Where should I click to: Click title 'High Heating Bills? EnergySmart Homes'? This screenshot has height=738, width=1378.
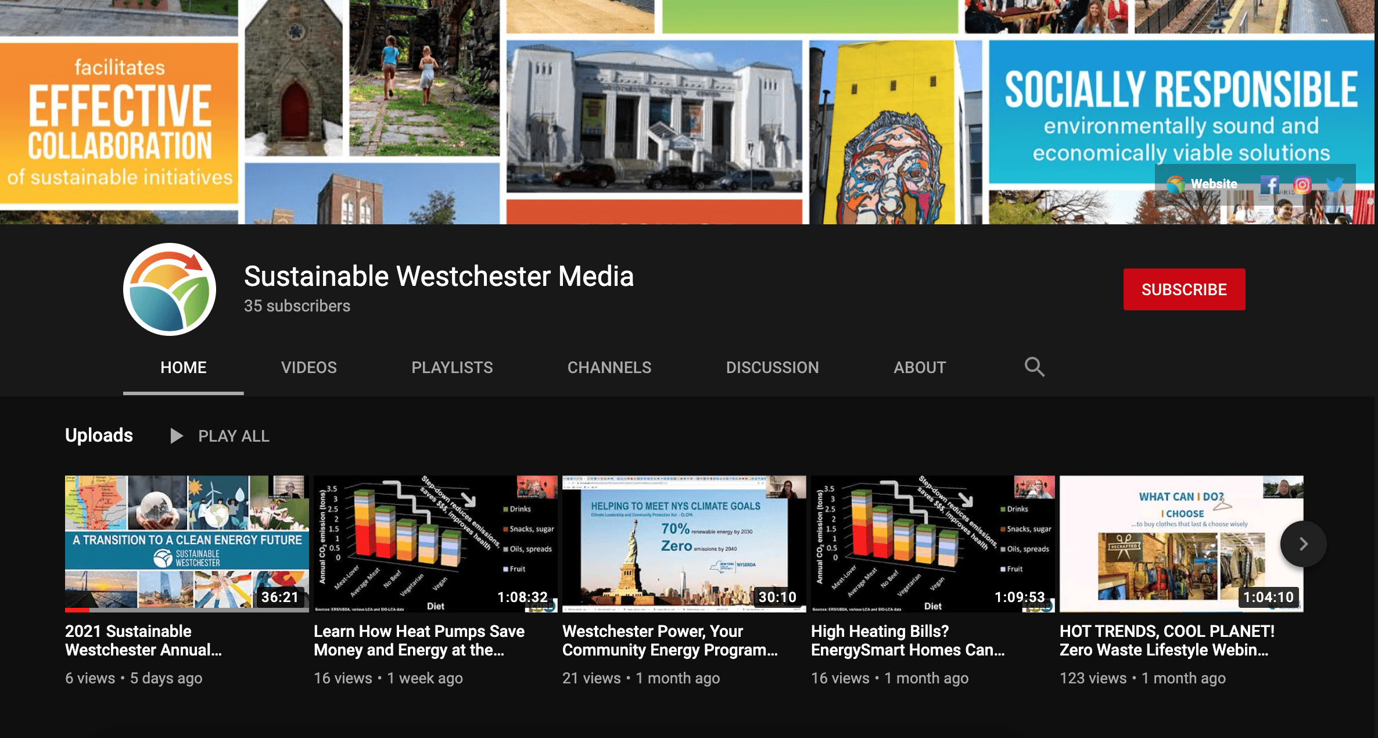coord(908,640)
